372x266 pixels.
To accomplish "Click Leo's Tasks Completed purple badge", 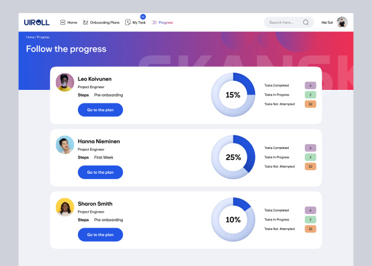I will pos(311,85).
